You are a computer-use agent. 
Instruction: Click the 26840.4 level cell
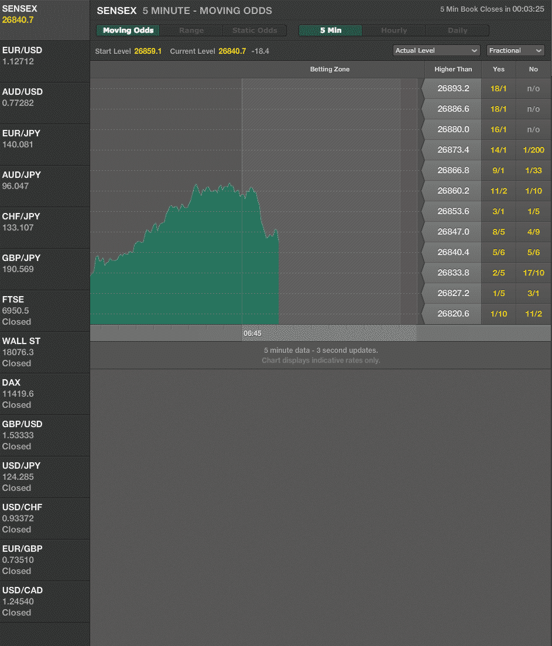pyautogui.click(x=452, y=252)
